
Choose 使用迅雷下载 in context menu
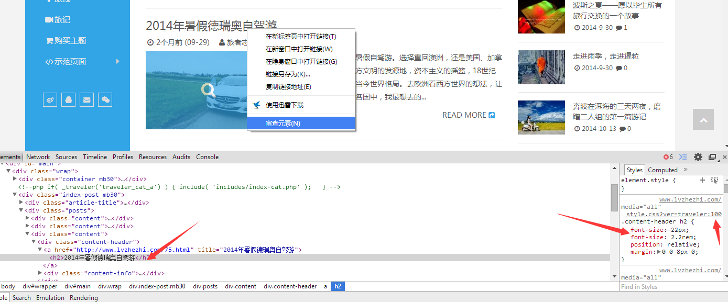pyautogui.click(x=301, y=105)
